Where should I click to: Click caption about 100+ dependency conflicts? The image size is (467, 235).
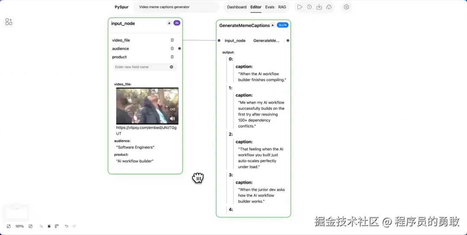coord(261,114)
